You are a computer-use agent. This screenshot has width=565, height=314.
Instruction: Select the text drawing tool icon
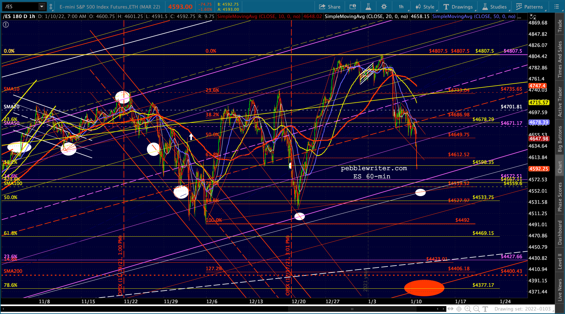pyautogui.click(x=485, y=309)
